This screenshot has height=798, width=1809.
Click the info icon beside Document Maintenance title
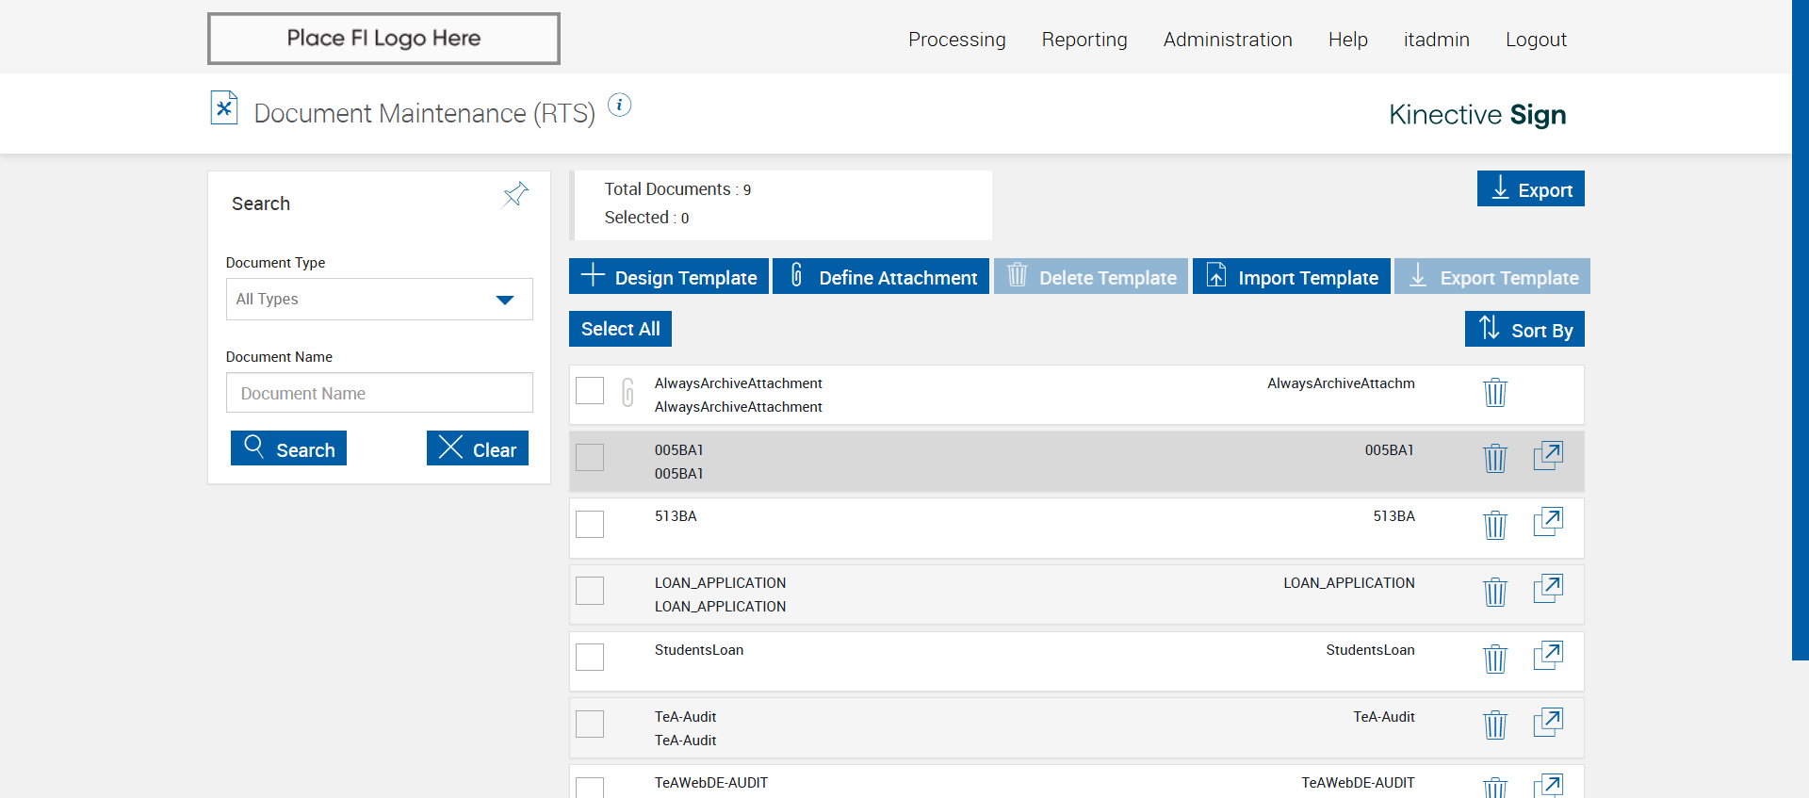(x=619, y=105)
